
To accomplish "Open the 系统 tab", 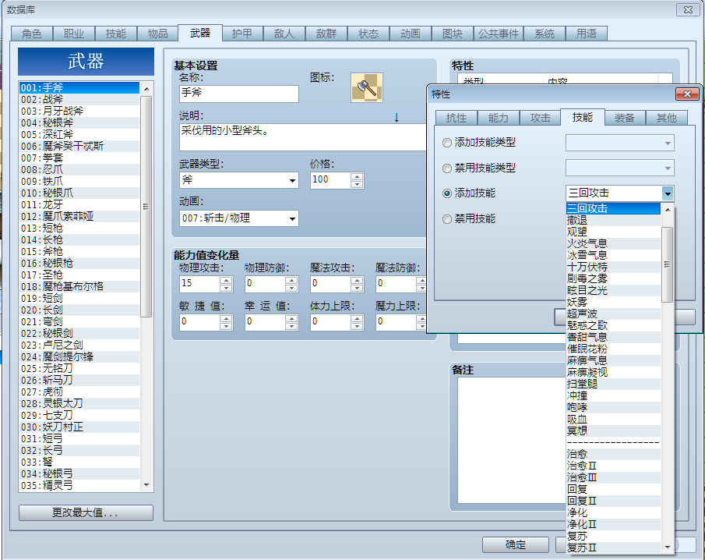I will [x=545, y=34].
